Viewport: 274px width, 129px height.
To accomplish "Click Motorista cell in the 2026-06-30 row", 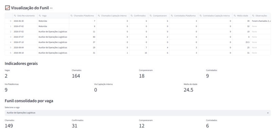I will [x=53, y=21].
